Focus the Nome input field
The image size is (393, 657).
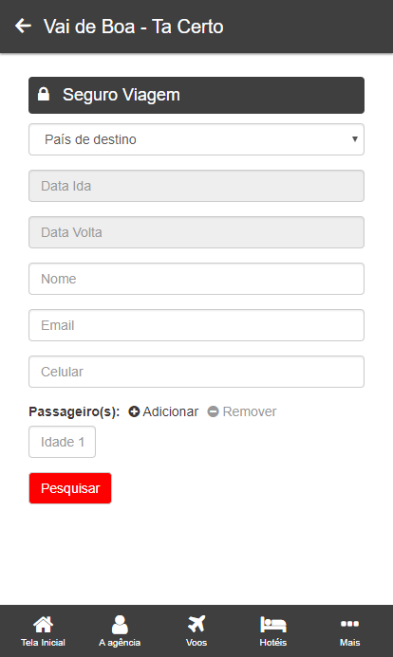coord(196,279)
